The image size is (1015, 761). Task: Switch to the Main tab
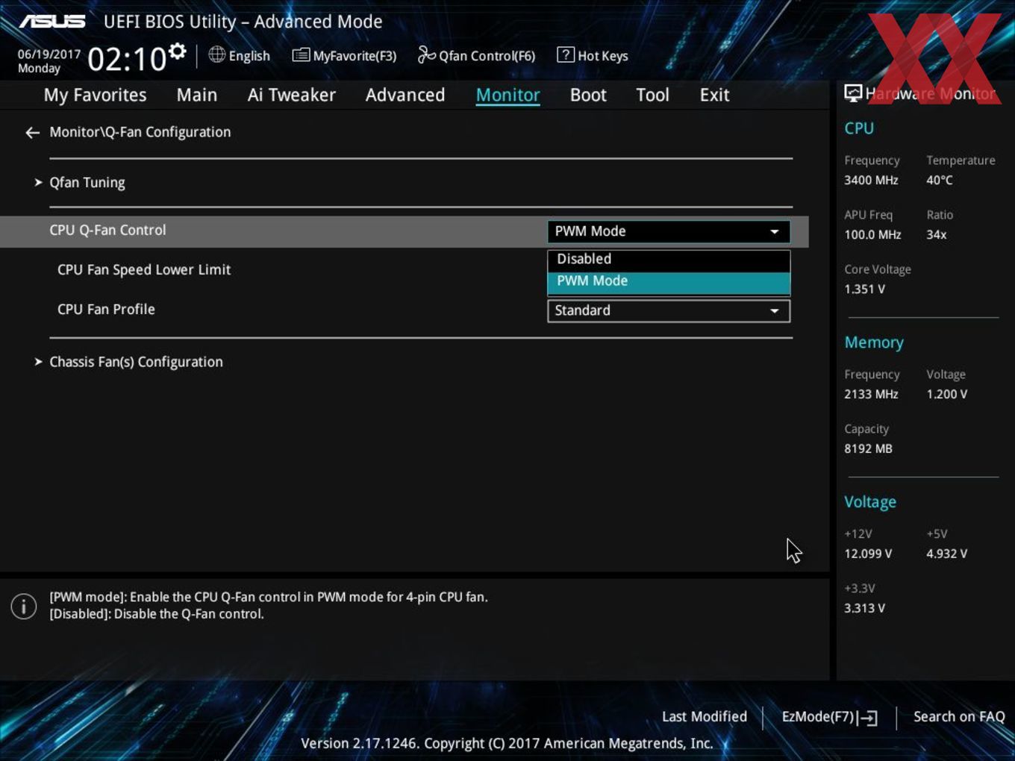click(197, 95)
